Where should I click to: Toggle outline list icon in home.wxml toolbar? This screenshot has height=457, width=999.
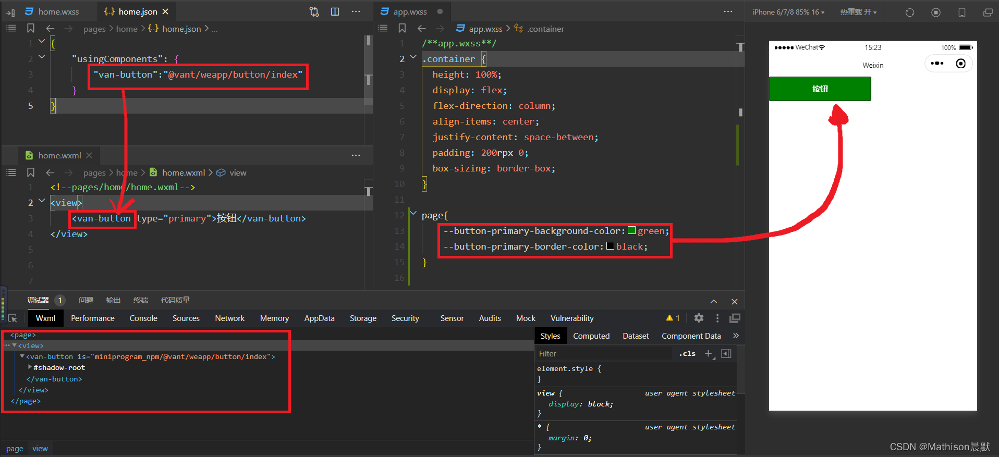(x=11, y=172)
